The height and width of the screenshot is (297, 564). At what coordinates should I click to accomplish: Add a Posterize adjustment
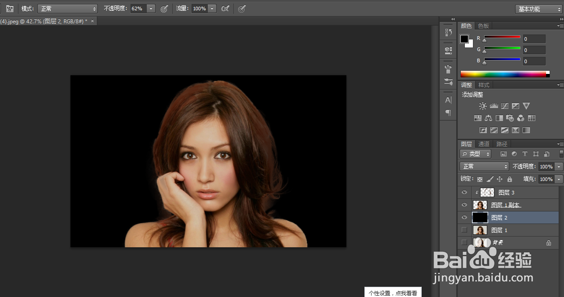click(x=494, y=130)
